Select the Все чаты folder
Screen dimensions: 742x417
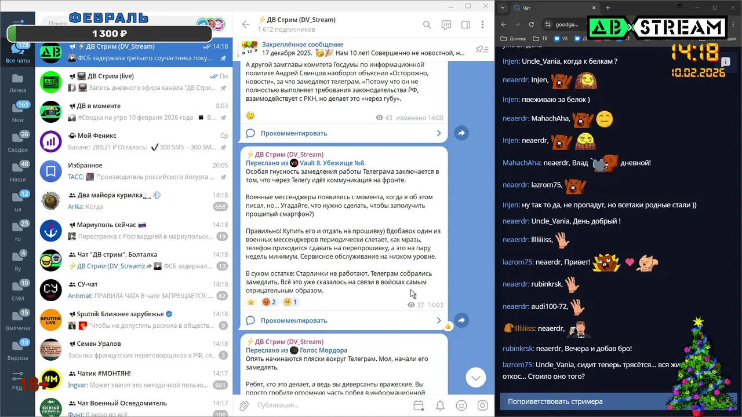coord(18,52)
